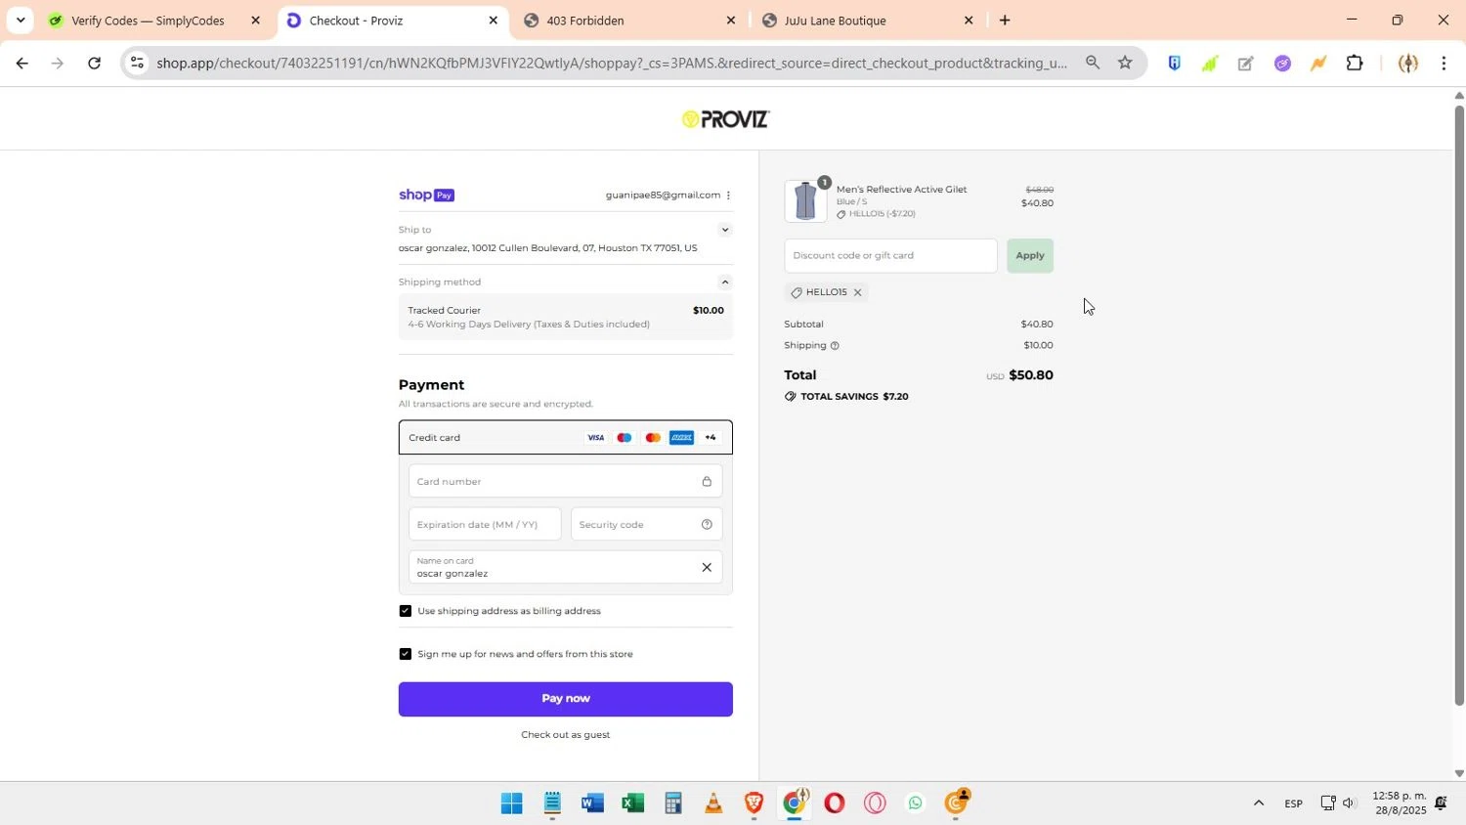Click the Pay now button

[x=566, y=699]
